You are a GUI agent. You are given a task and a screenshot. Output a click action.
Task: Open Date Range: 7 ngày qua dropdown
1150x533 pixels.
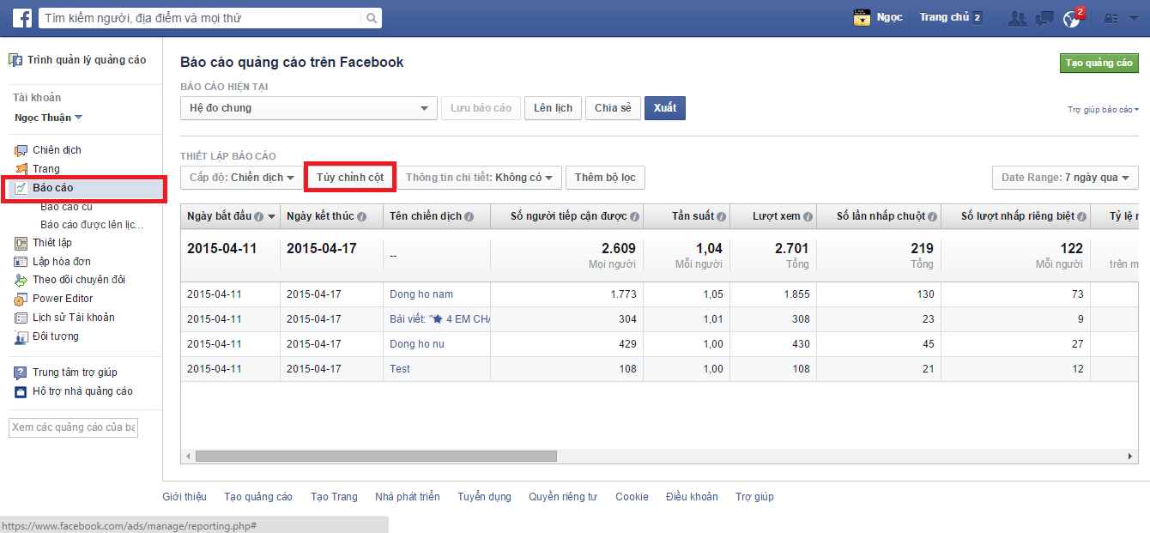pos(1065,178)
